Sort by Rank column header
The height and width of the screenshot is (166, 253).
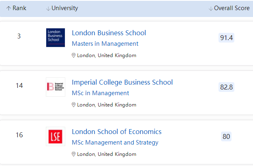(x=16, y=9)
